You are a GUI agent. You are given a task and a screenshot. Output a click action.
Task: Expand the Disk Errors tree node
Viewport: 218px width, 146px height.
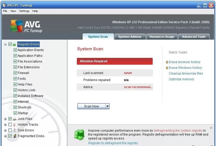pos(5,131)
